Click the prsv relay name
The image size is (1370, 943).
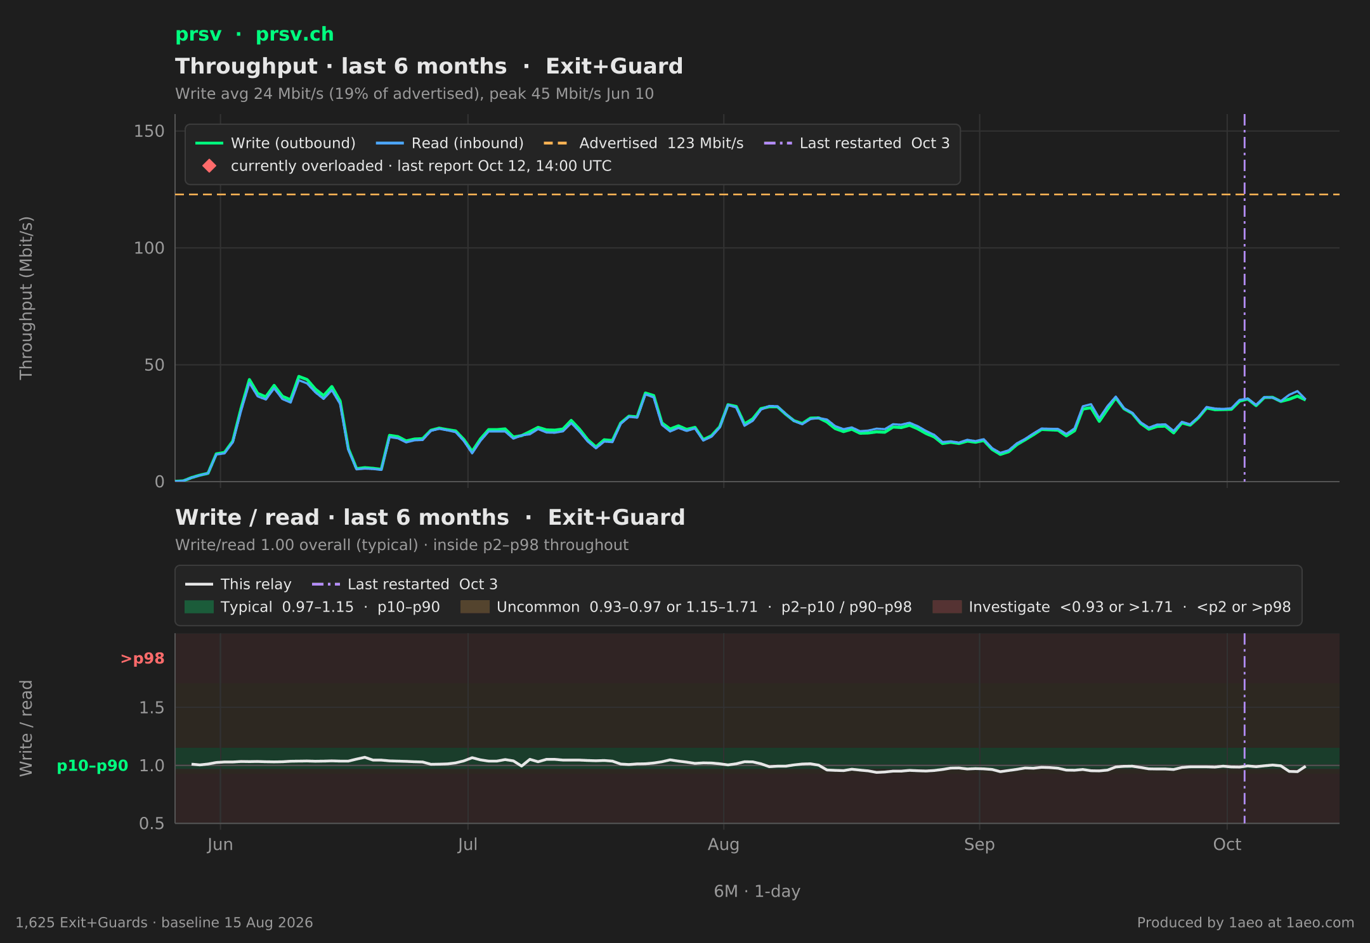click(198, 34)
